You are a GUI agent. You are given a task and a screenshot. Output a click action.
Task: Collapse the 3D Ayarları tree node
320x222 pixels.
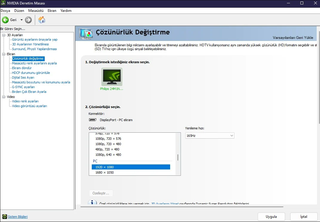pyautogui.click(x=4, y=35)
